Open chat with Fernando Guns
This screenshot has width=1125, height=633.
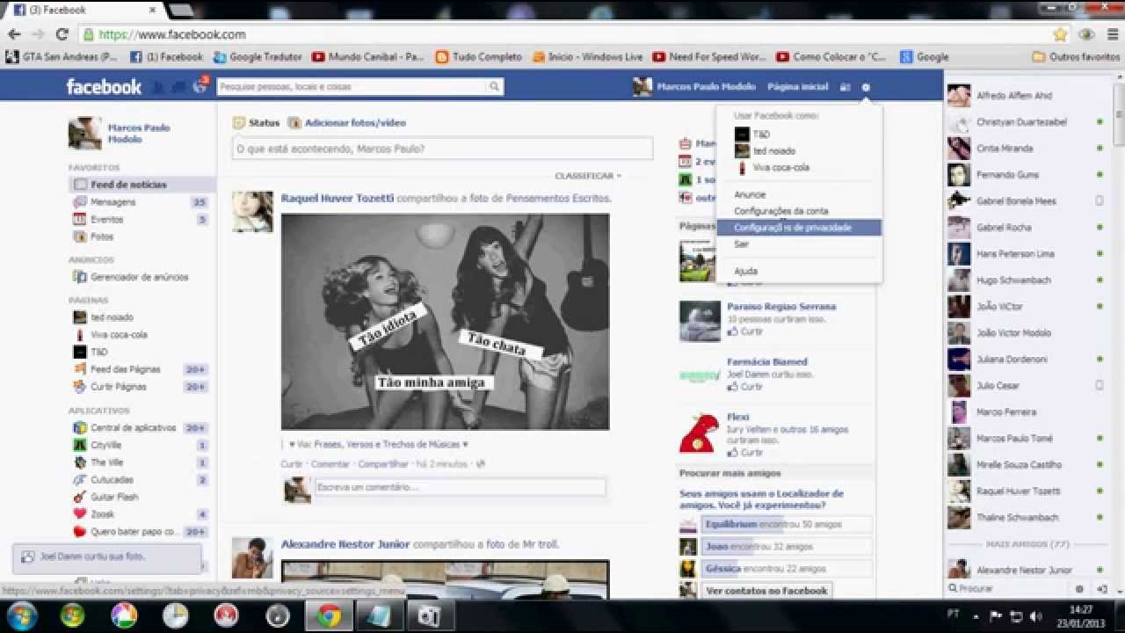[1024, 175]
